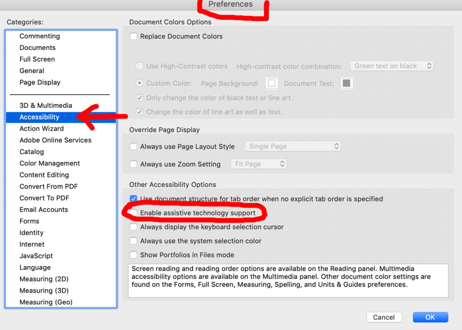Image resolution: width=462 pixels, height=330 pixels.
Task: Open the Full Screen preferences category
Action: pyautogui.click(x=37, y=59)
